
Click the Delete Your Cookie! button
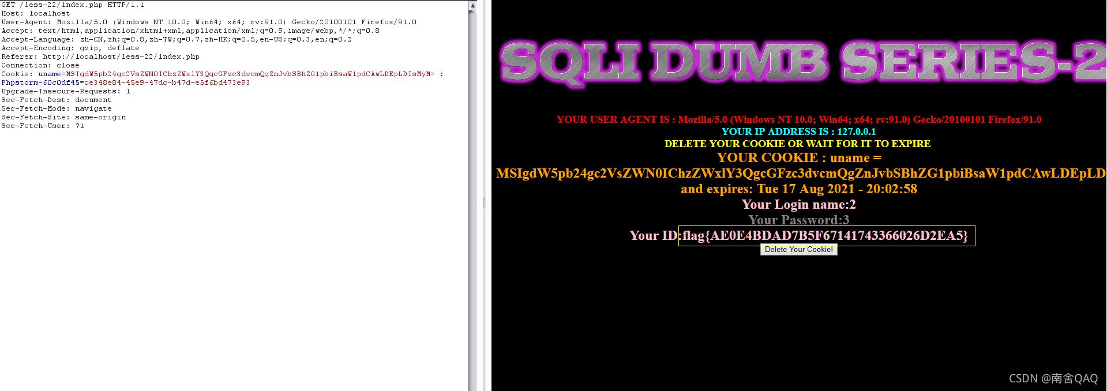[x=798, y=250]
